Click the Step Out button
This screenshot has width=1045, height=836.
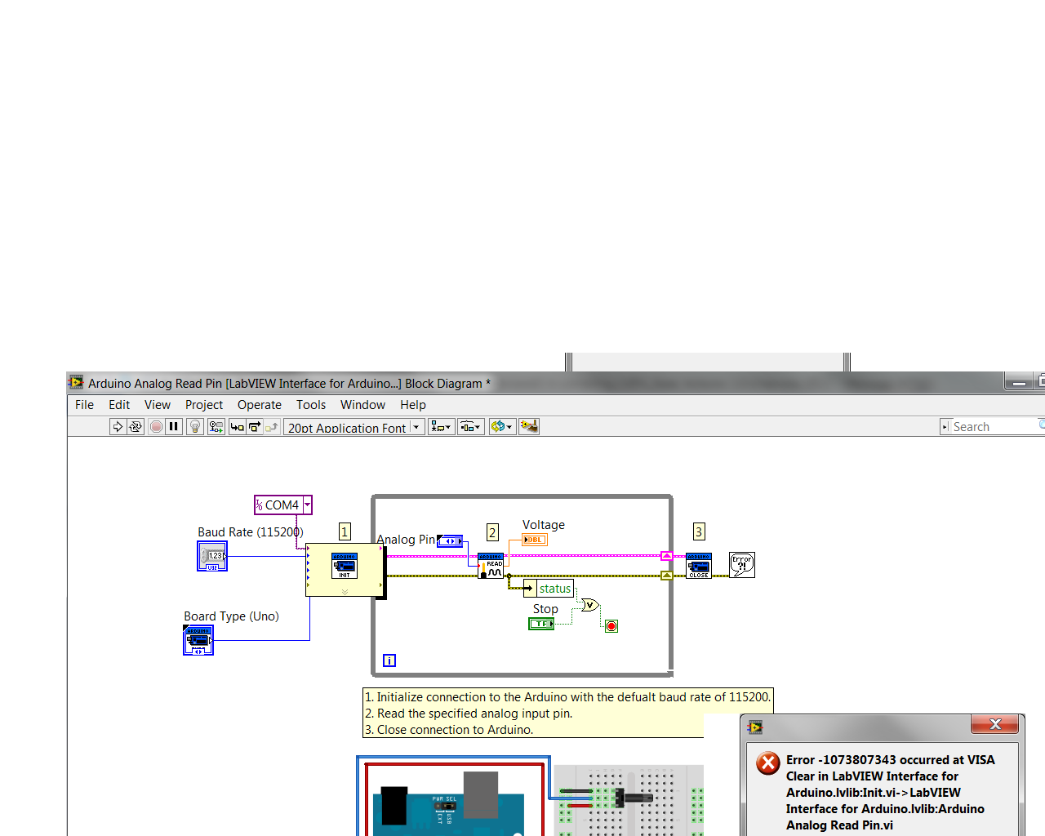(271, 426)
